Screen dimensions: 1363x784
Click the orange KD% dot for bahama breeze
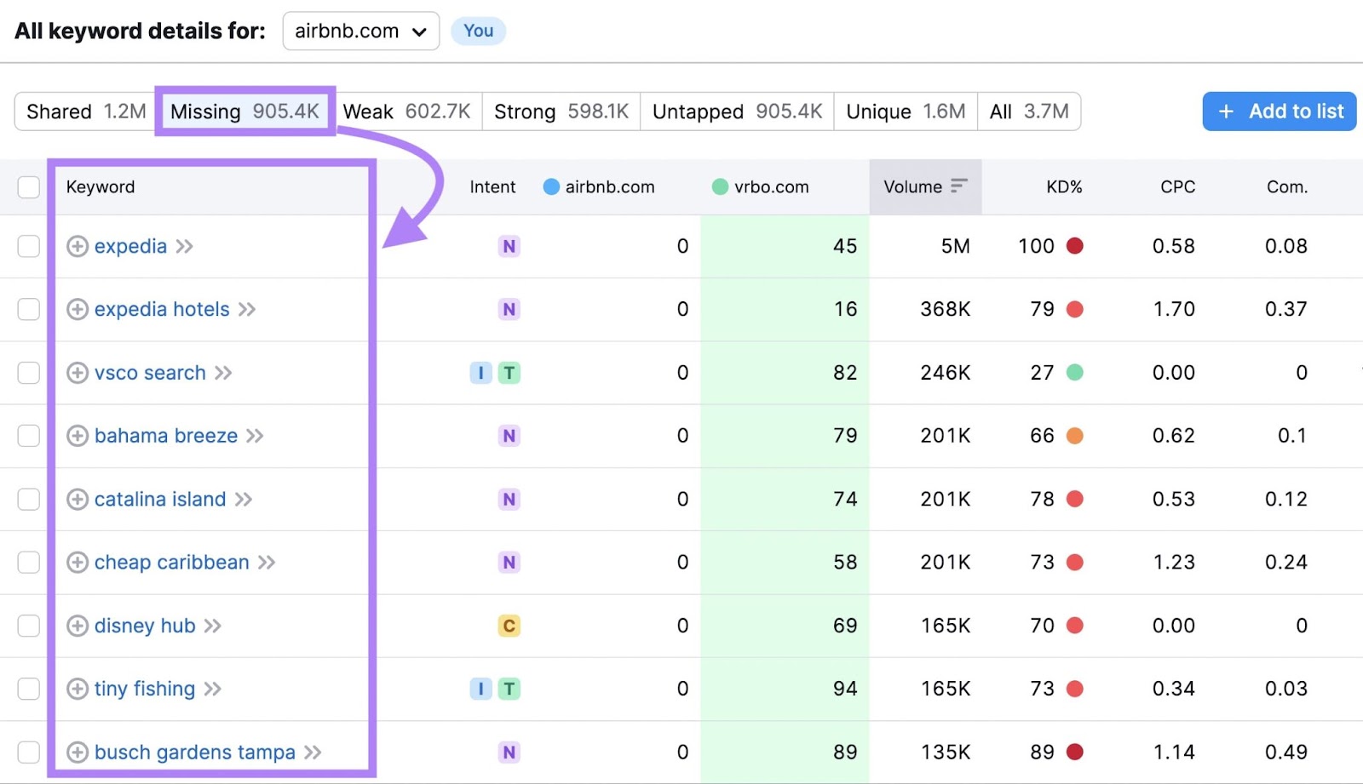pyautogui.click(x=1076, y=435)
